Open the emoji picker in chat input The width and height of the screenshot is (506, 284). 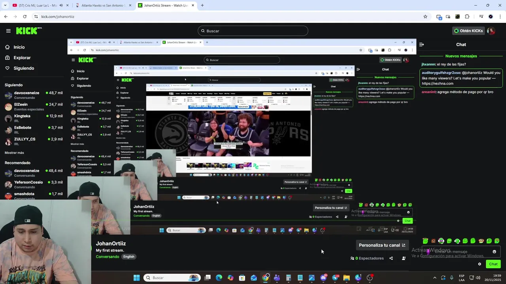coord(494,252)
